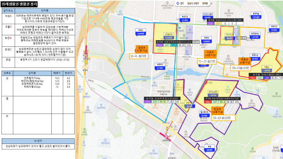This screenshot has height=159, width=283.
Task: Open the 경기 province selector
Action: (180, 4)
